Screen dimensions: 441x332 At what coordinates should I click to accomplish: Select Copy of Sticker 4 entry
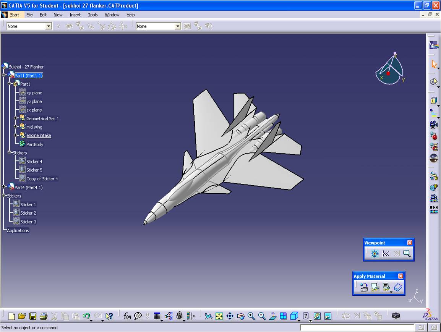[x=42, y=179]
